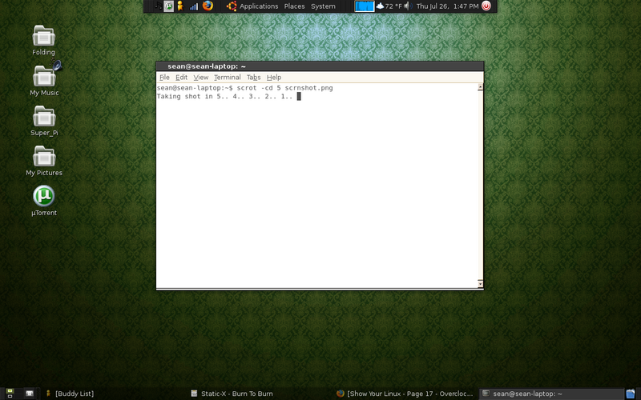Screen dimensions: 641x400
Task: Open the Folding desktop folder
Action: [44, 40]
